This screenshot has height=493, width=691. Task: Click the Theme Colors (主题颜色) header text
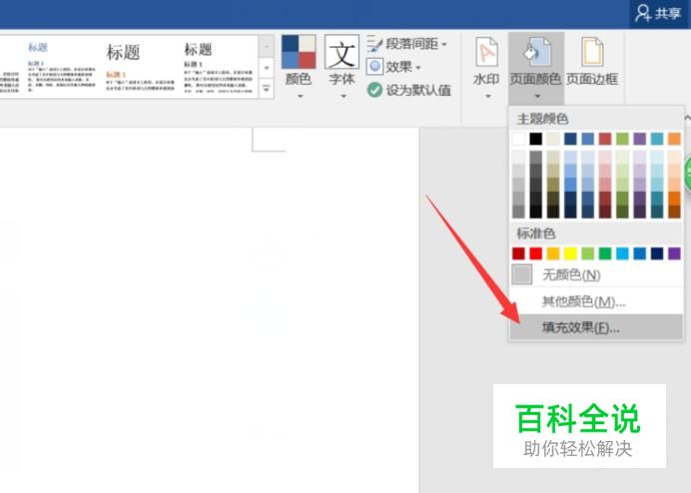click(x=542, y=119)
